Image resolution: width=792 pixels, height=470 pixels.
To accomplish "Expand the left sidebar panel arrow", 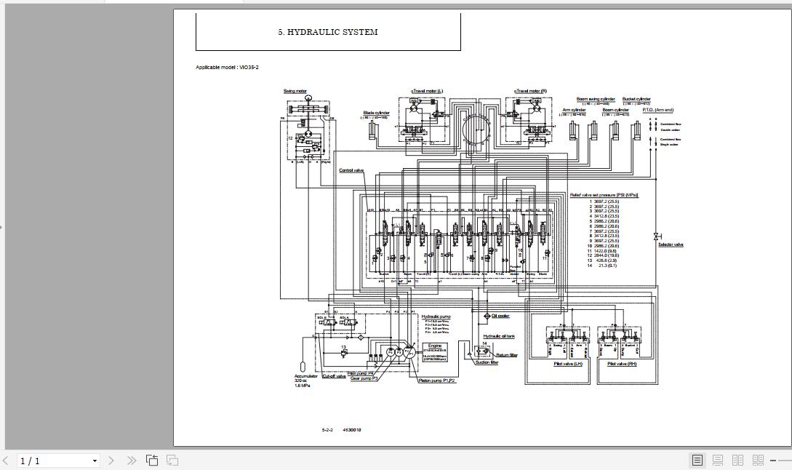I will point(2,226).
